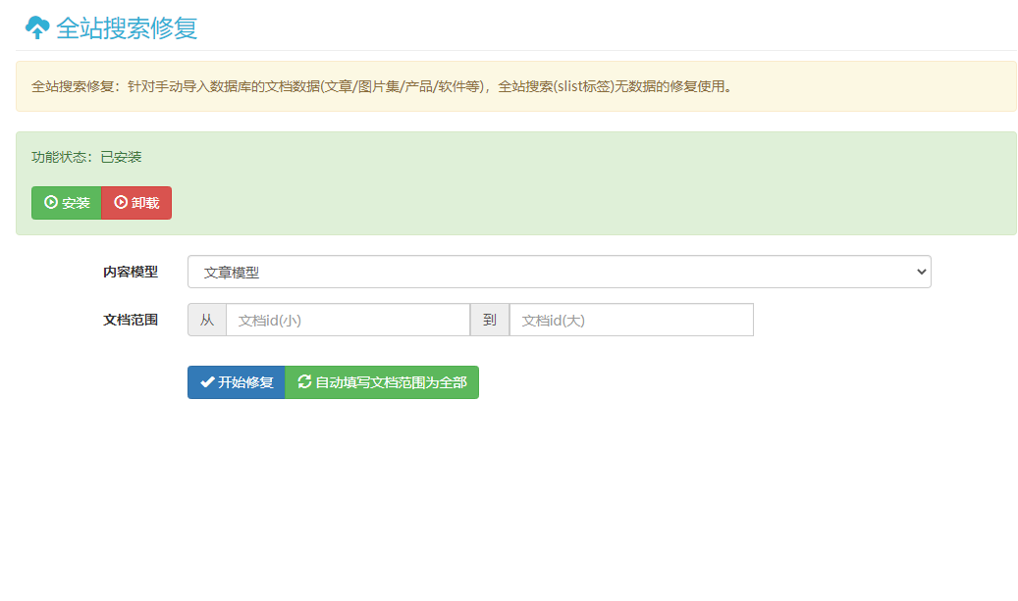The image size is (1018, 601).
Task: Click 自动填写文档范围为全部 button
Action: tap(382, 382)
